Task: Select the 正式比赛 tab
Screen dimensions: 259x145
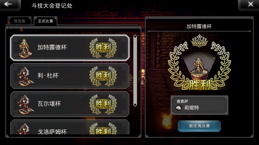Action: coord(45,21)
